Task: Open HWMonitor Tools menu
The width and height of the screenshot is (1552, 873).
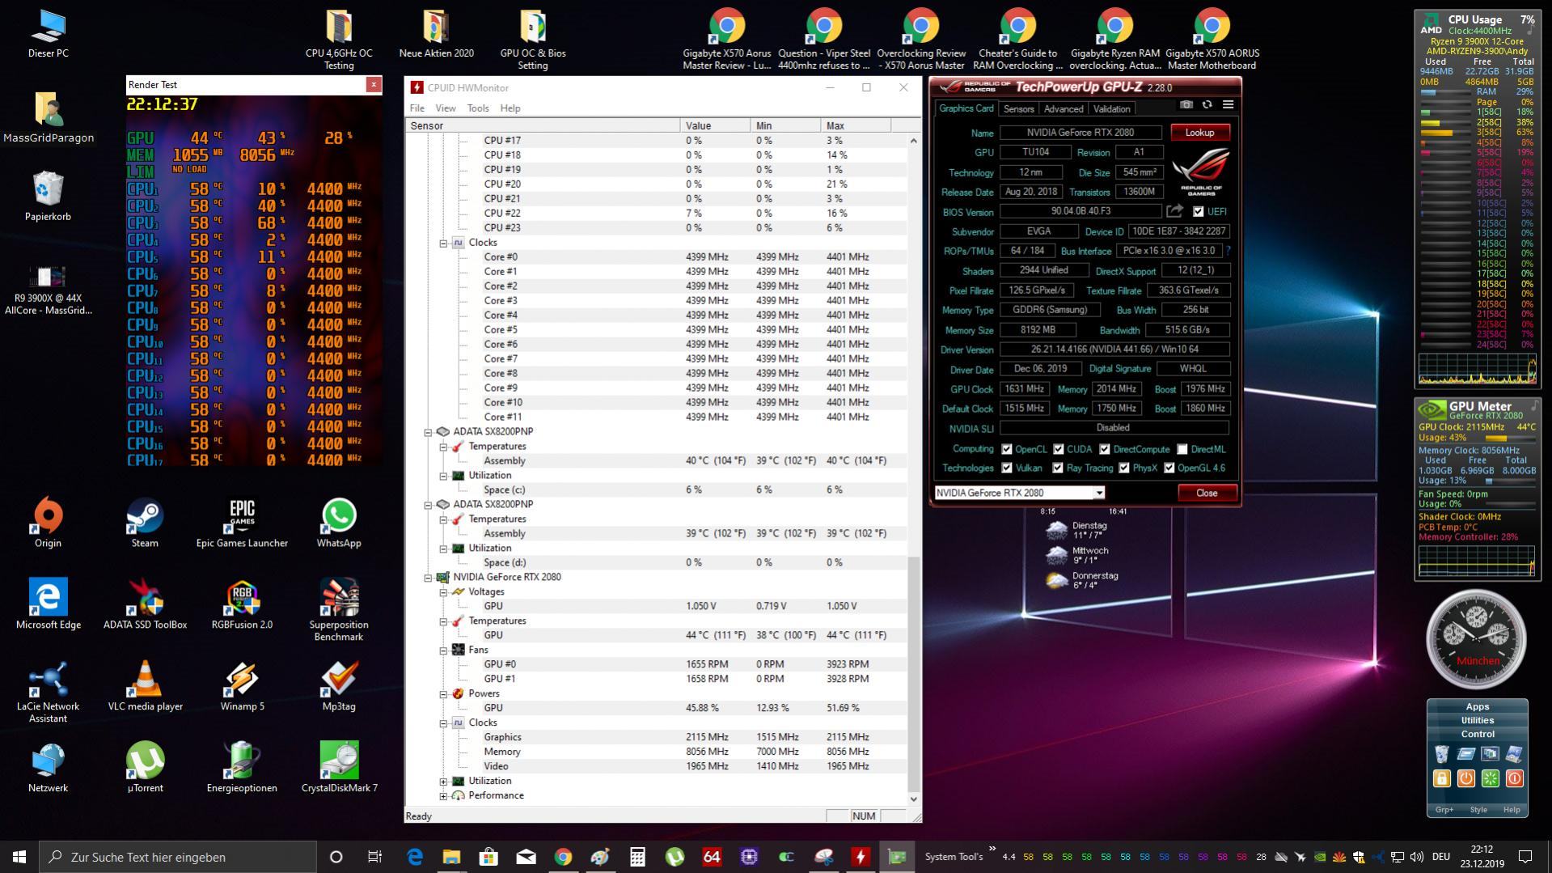Action: 478,108
